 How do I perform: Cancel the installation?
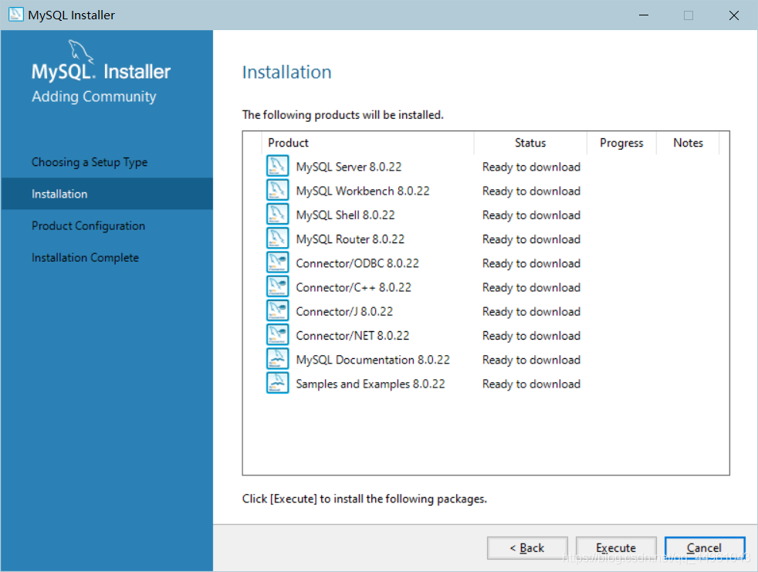coord(705,548)
